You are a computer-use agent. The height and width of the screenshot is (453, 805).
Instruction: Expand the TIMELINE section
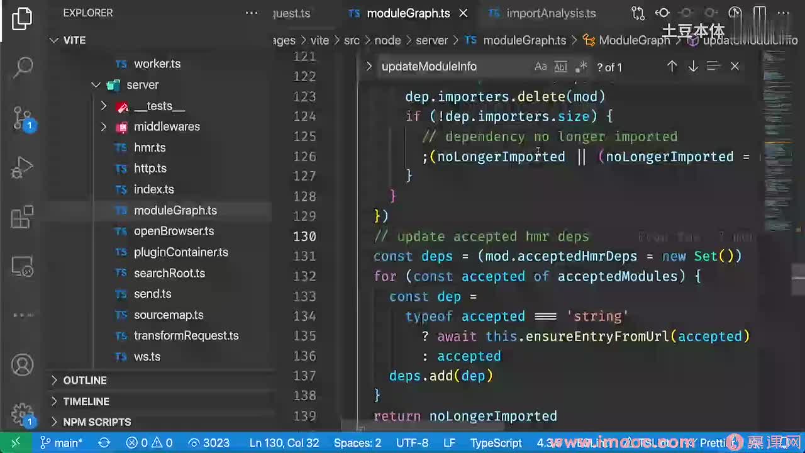tap(54, 401)
